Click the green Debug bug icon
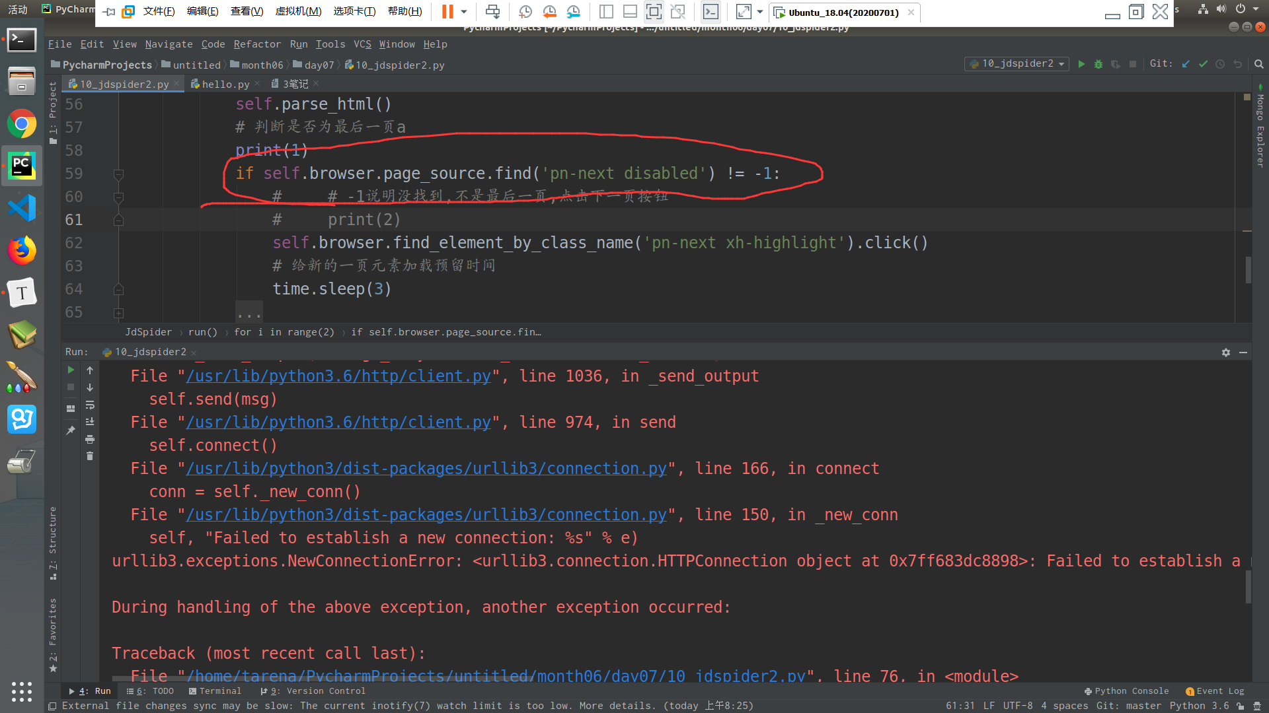 (x=1098, y=64)
